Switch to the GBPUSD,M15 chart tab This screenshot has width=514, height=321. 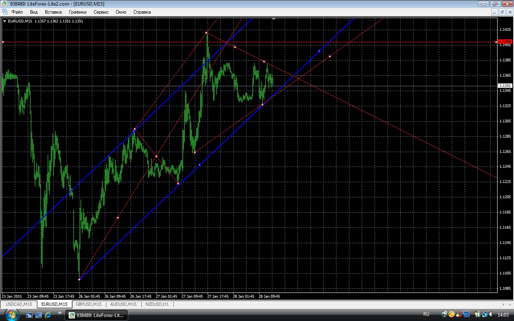(x=88, y=304)
